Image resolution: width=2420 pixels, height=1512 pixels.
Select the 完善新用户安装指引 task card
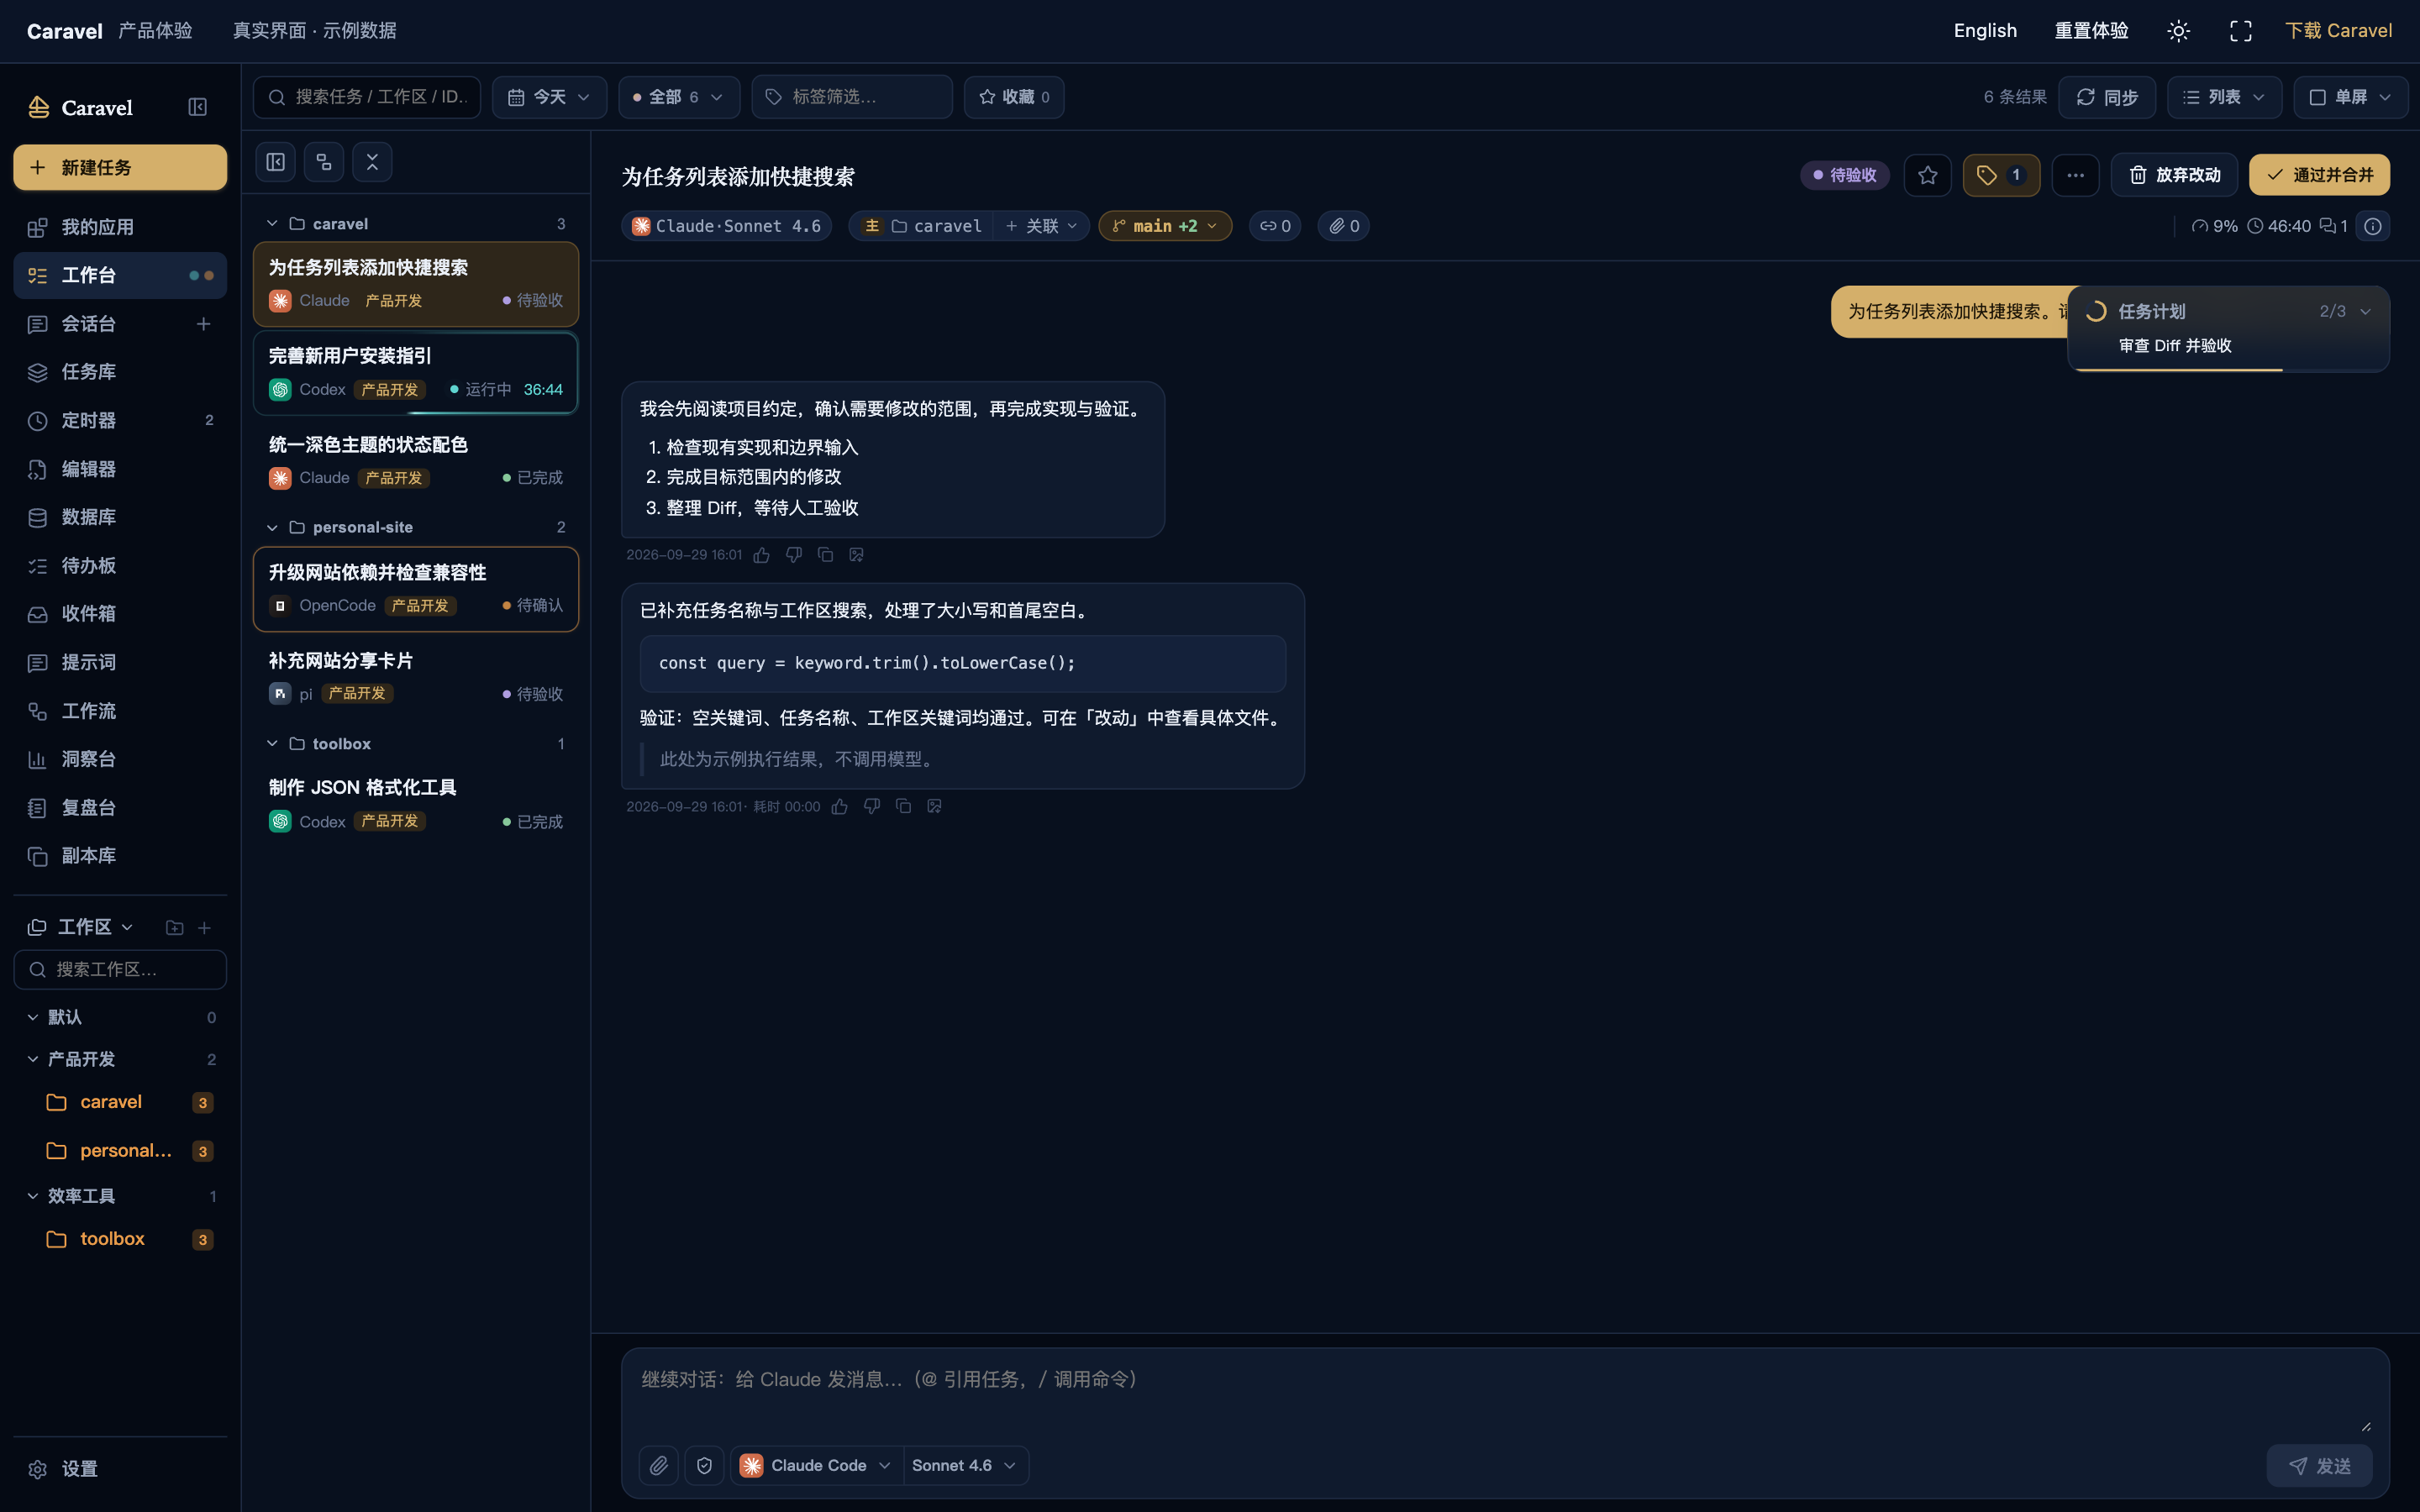(x=416, y=372)
